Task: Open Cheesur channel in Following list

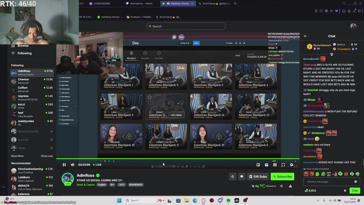Action: pyautogui.click(x=32, y=81)
